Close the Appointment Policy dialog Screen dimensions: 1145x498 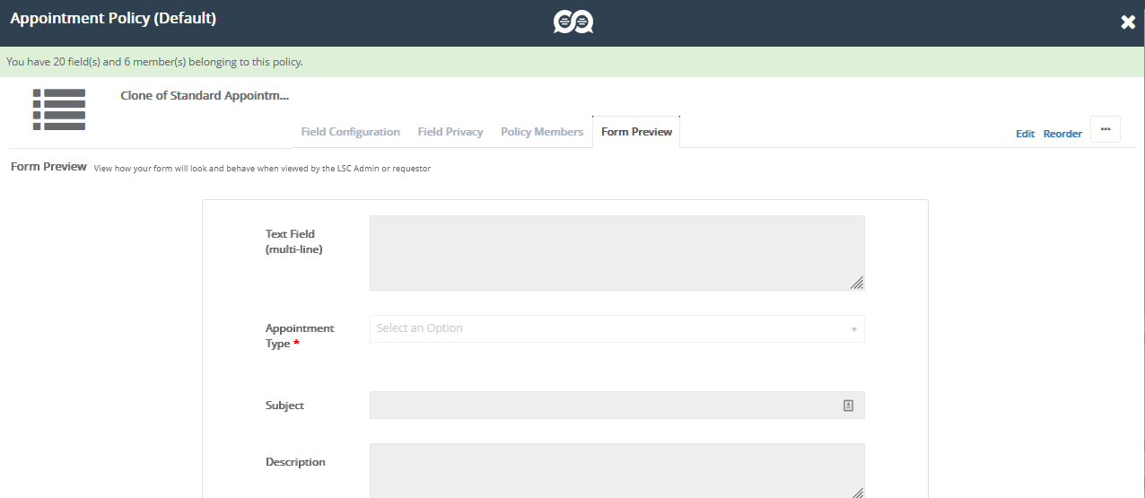pos(1128,22)
